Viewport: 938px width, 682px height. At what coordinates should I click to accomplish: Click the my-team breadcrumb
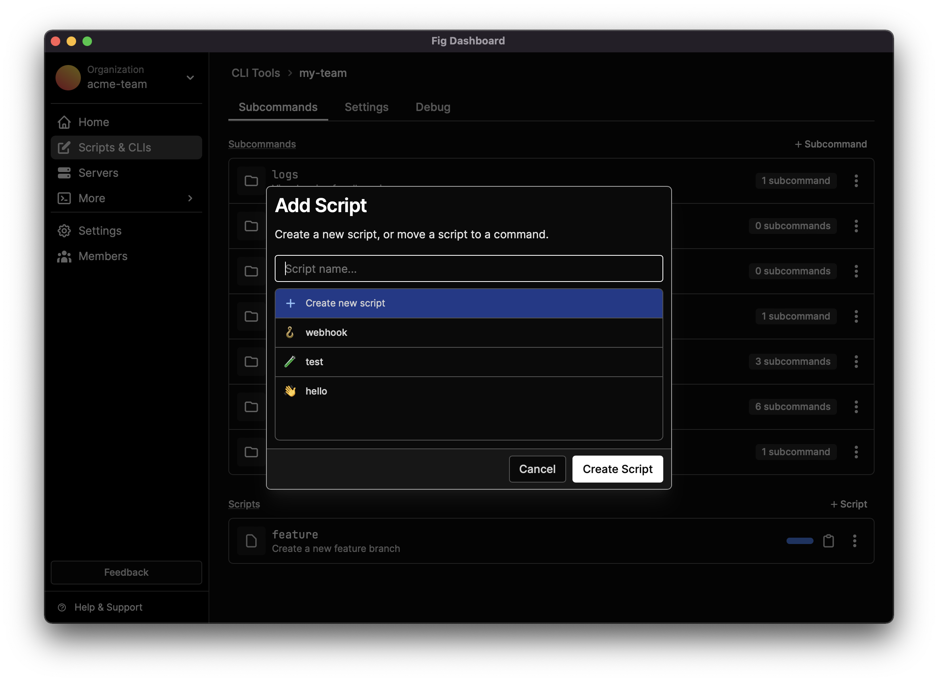323,73
